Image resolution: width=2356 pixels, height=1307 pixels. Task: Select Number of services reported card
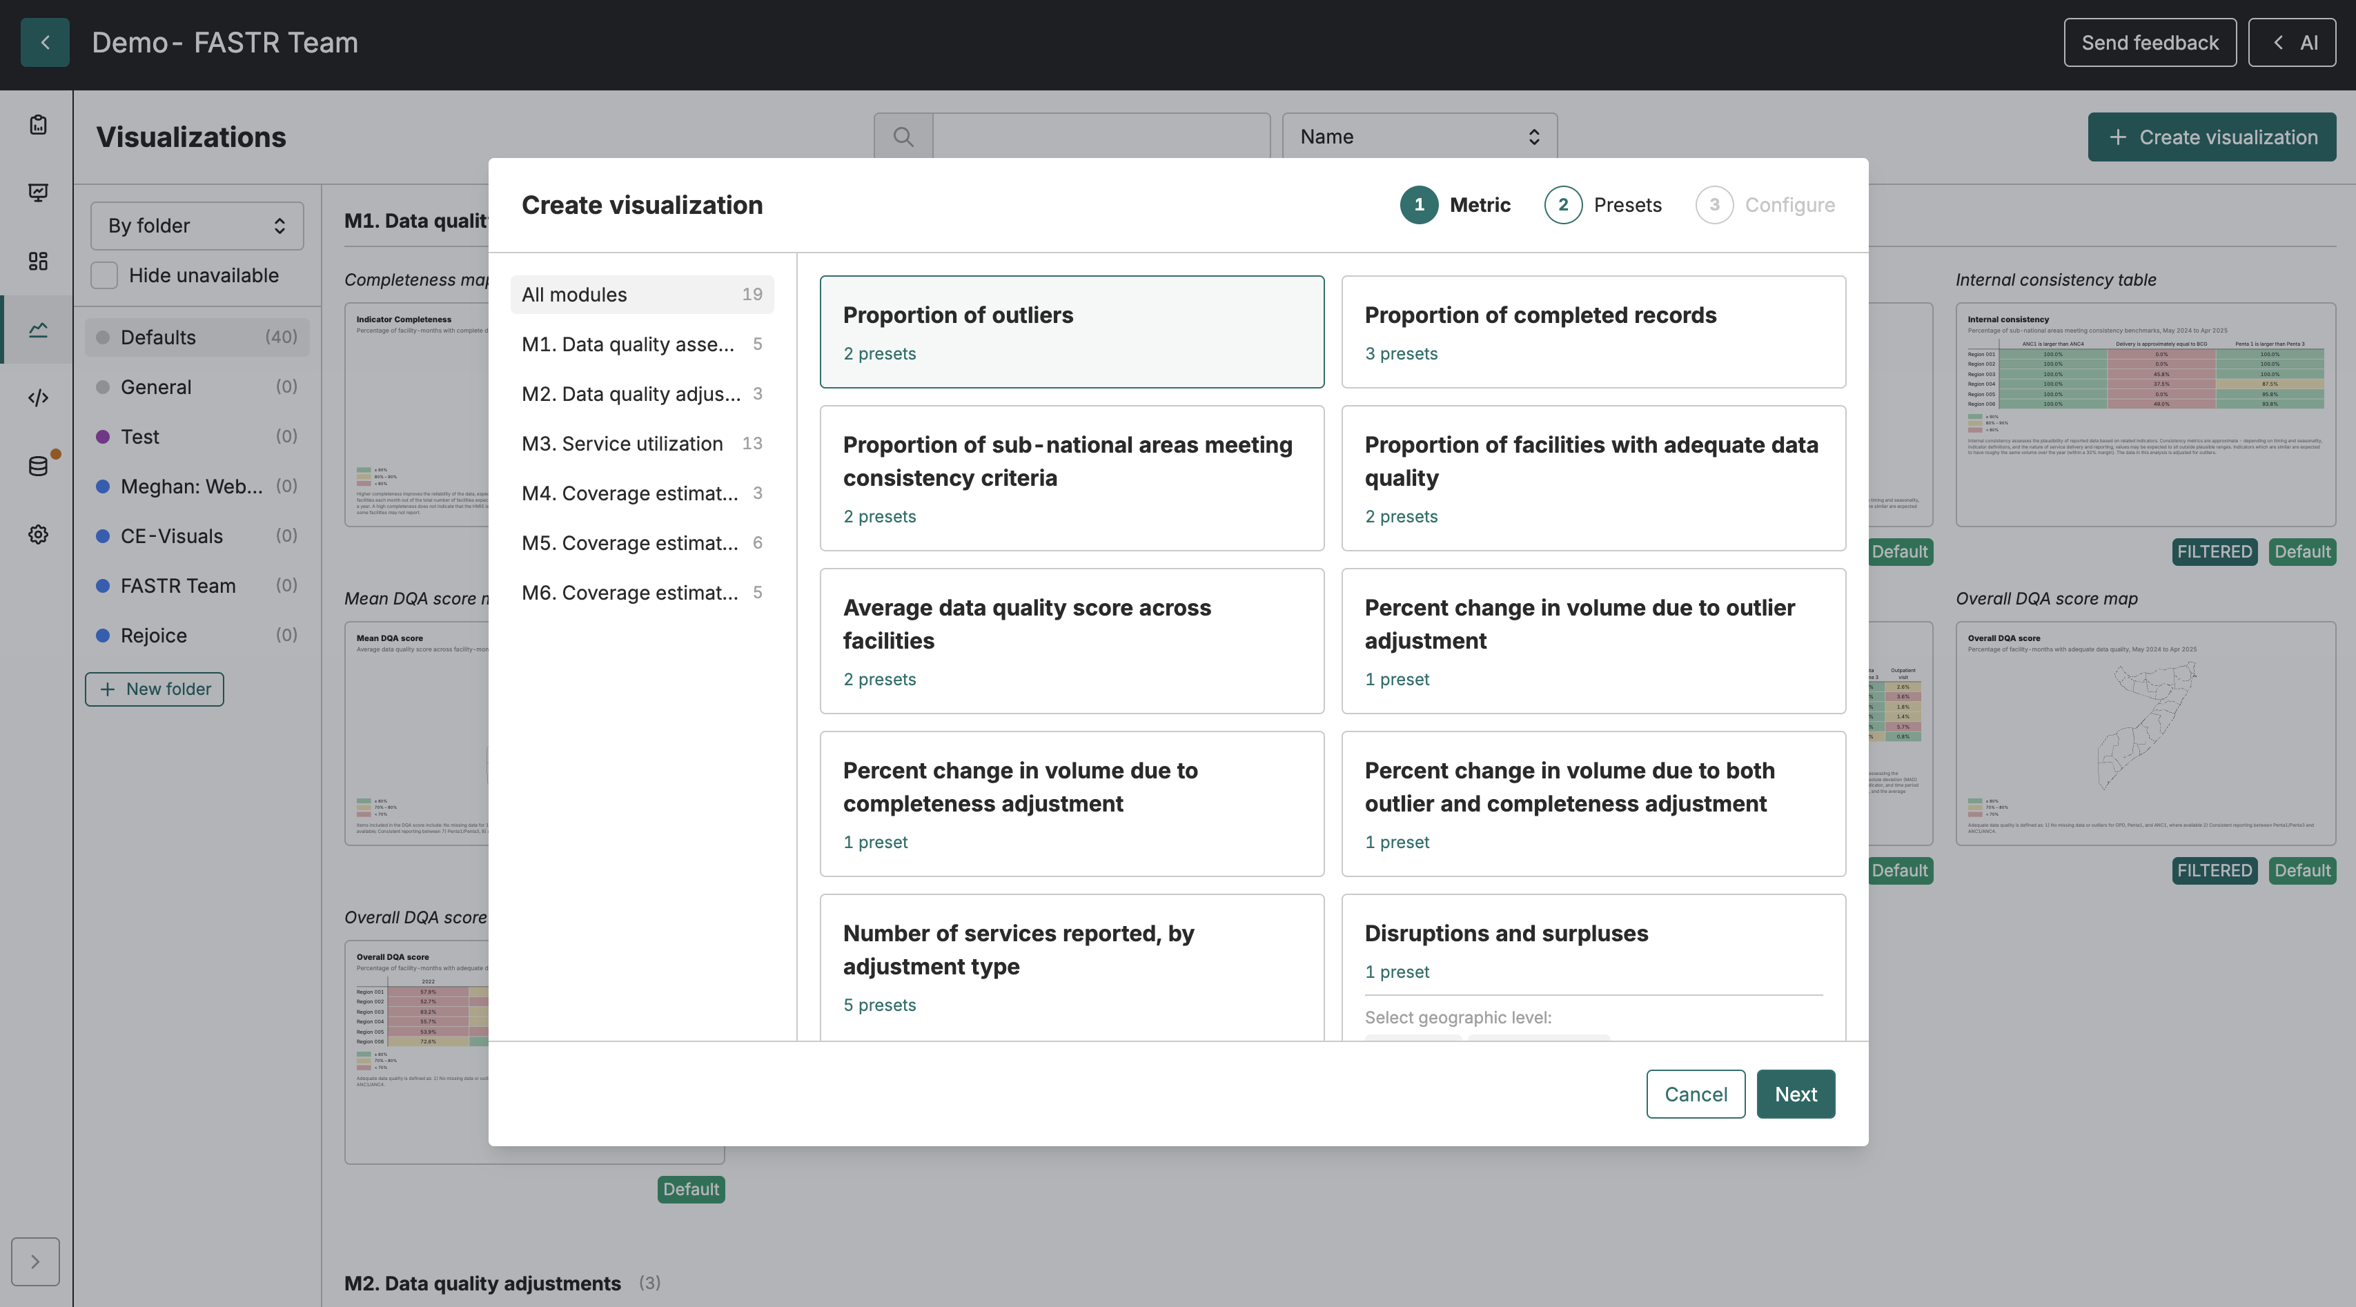click(x=1072, y=967)
